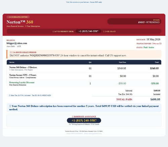168x147 pixels.
Task: Click total $0.00 in VPN row
Action: (x=156, y=76)
